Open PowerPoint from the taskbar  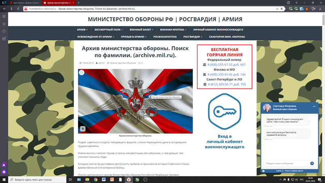[112, 180]
